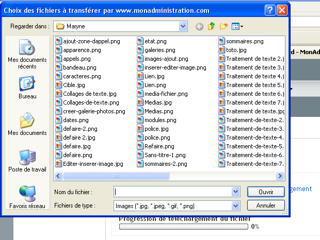
Task: Expand the Fichiers de type dropdown
Action: [236, 205]
